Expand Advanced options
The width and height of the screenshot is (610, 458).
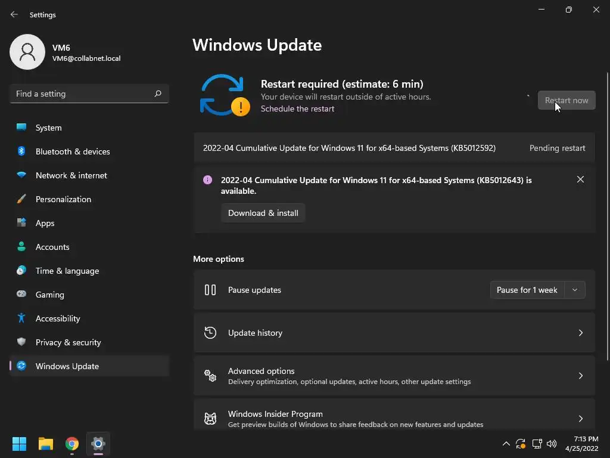coord(580,376)
